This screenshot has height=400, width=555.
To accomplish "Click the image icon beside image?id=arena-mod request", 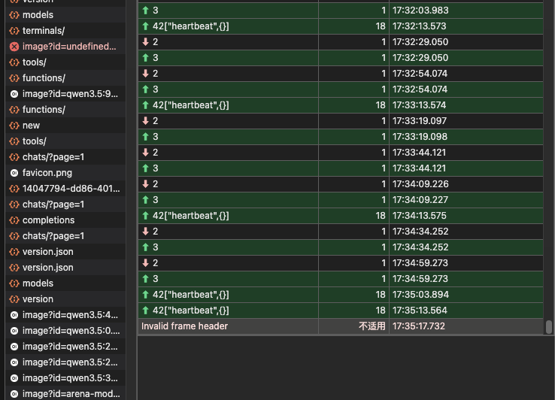I will tap(14, 394).
